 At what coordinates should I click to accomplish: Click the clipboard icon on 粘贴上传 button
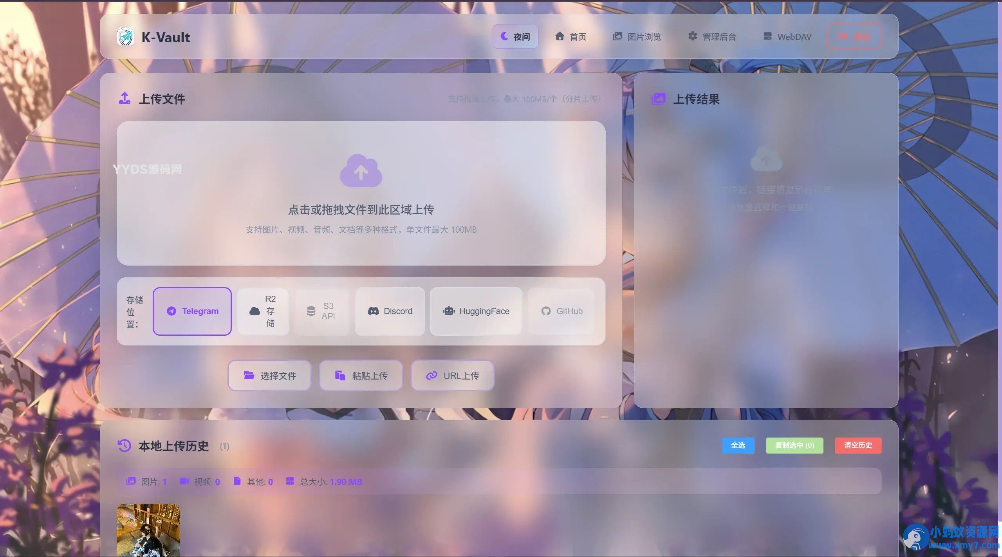pos(339,375)
